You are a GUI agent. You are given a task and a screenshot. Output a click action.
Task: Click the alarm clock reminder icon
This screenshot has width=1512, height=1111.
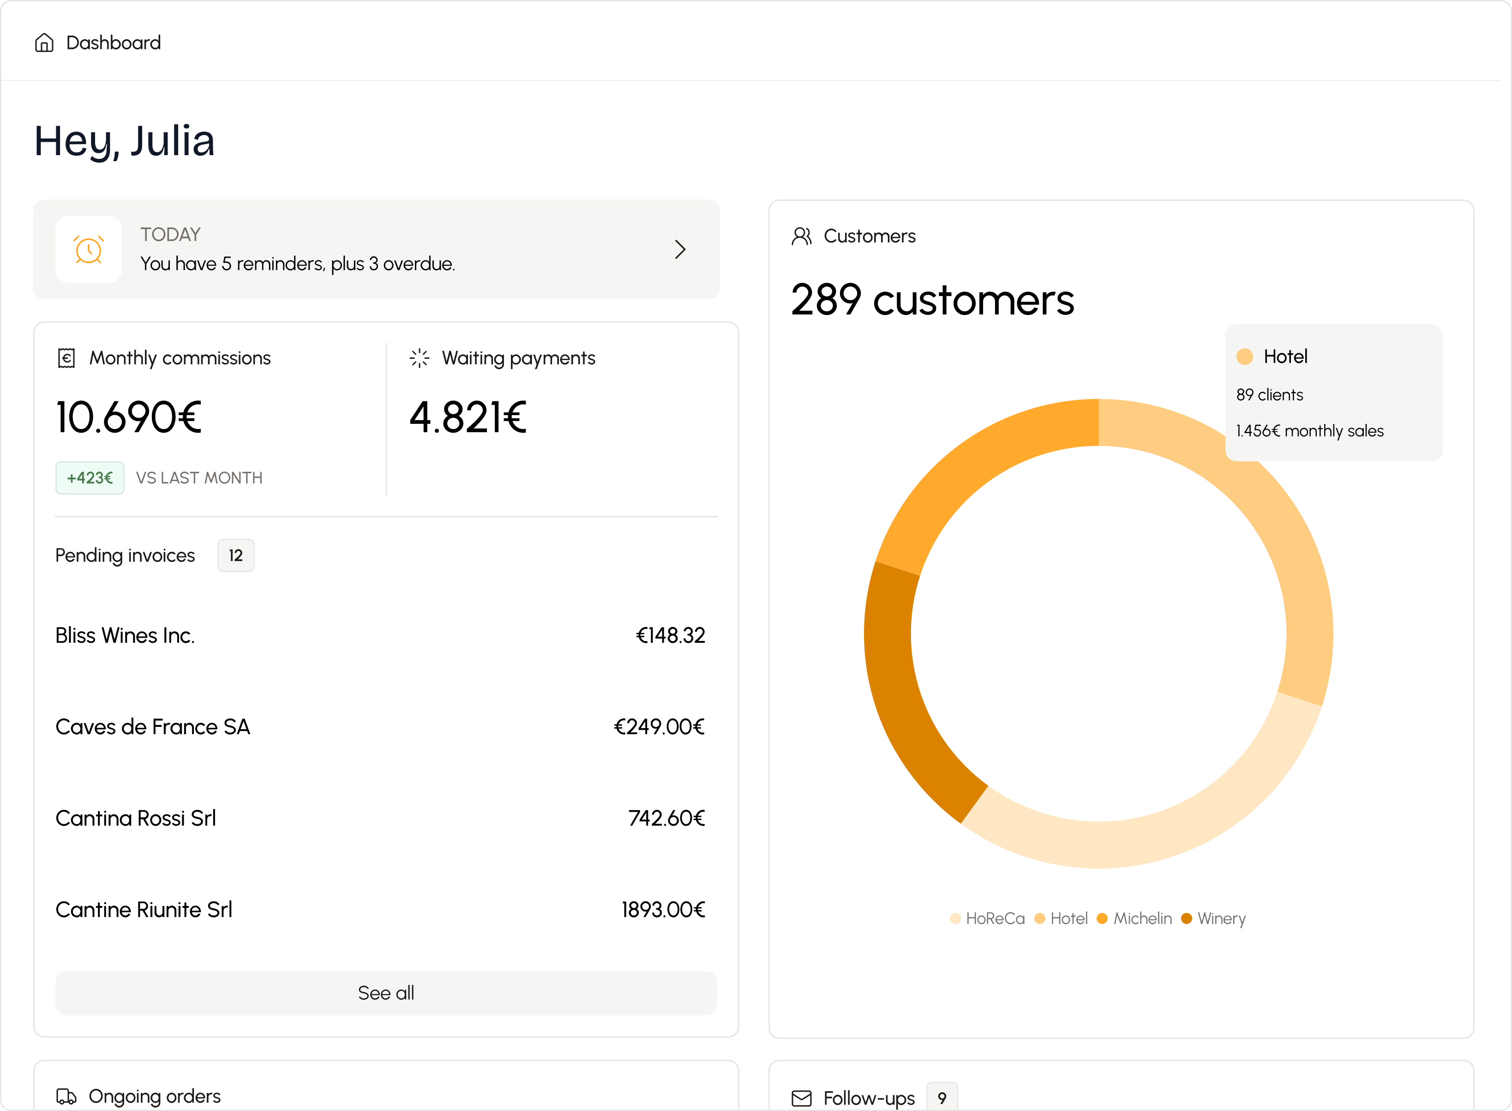pyautogui.click(x=88, y=249)
